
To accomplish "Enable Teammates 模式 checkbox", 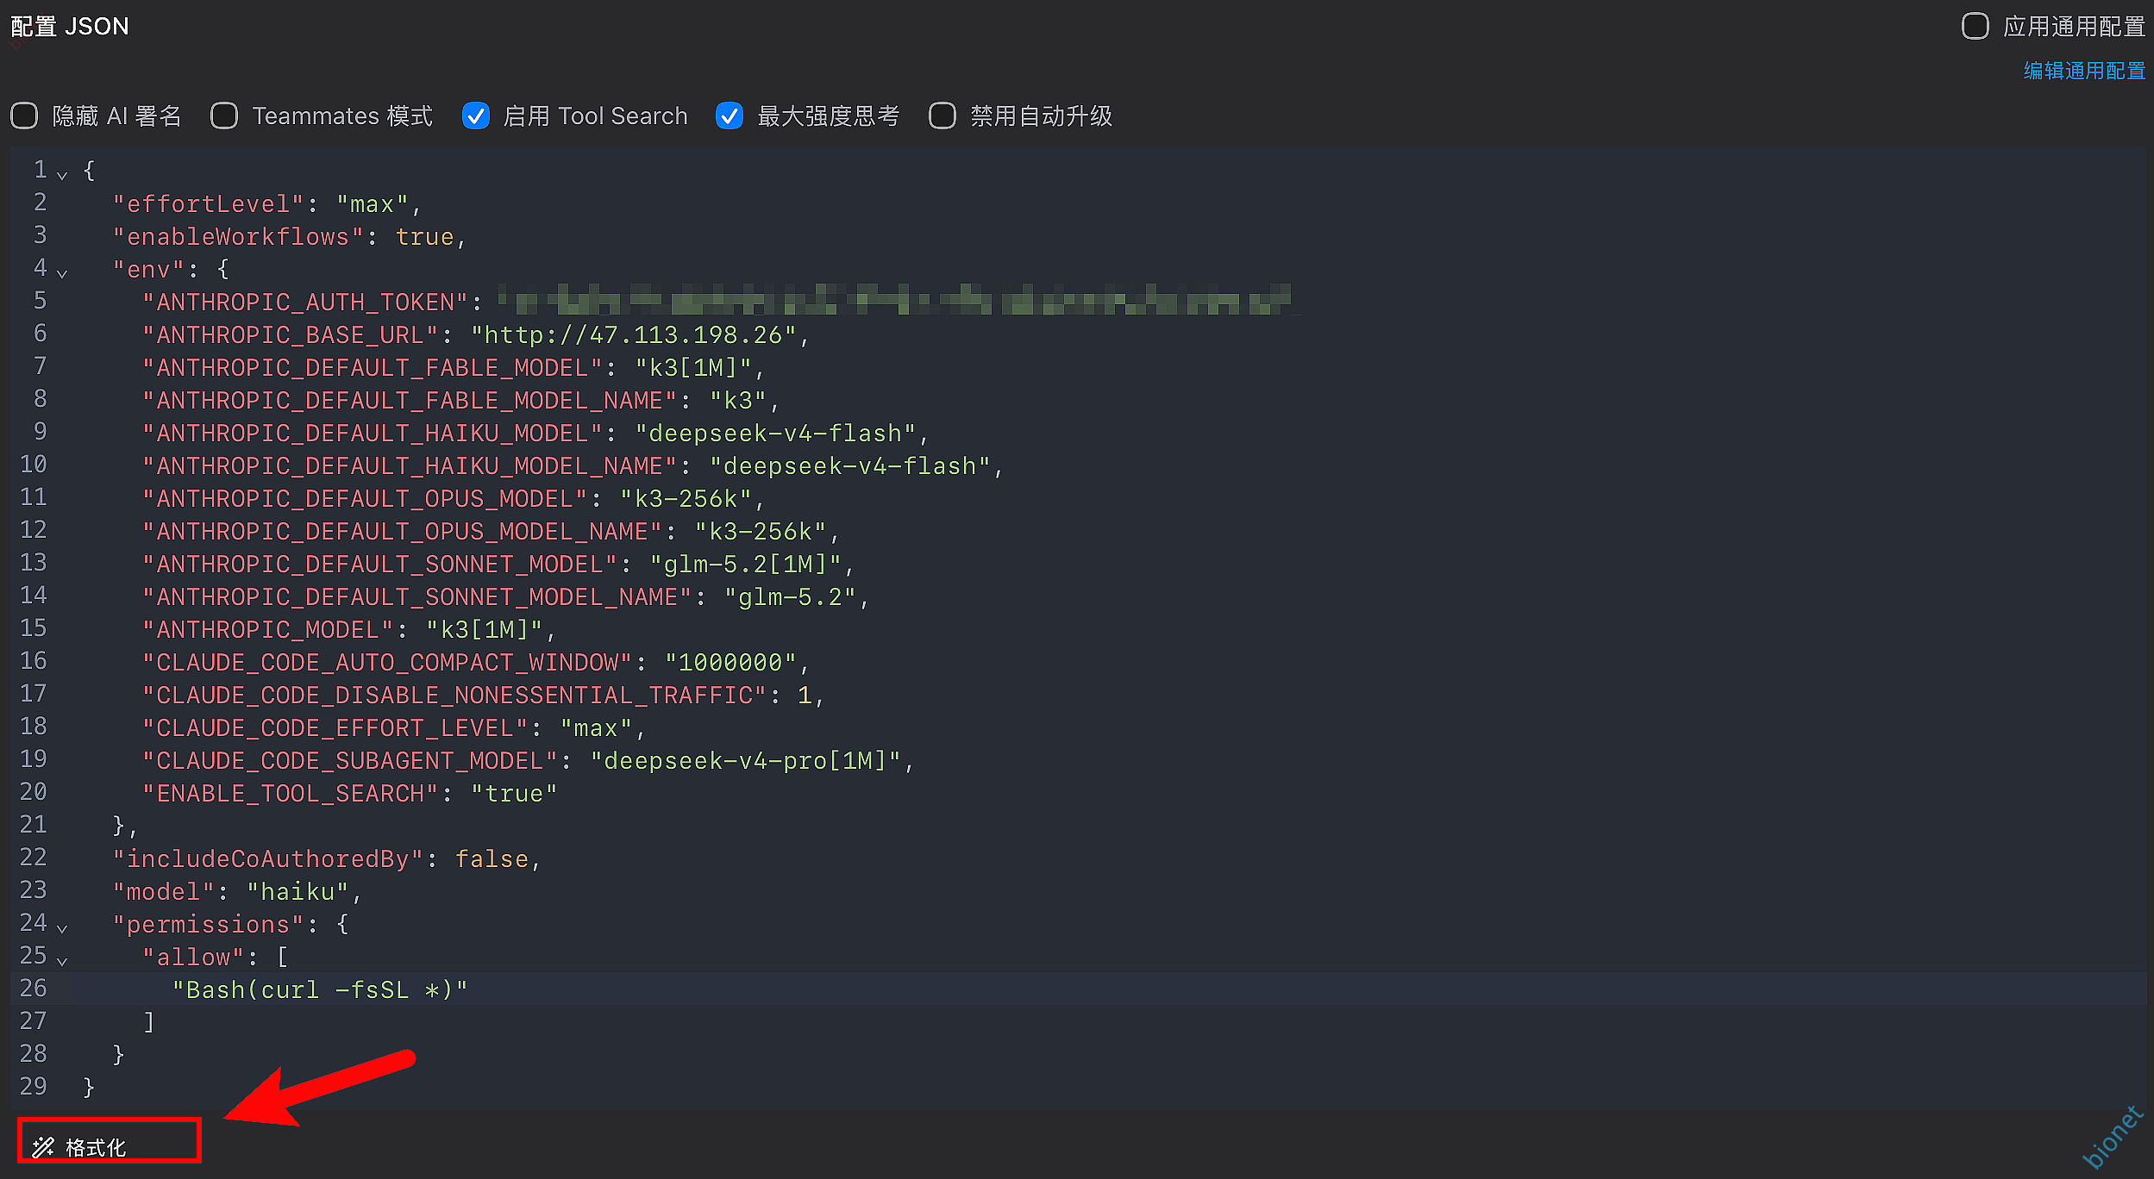I will point(224,115).
